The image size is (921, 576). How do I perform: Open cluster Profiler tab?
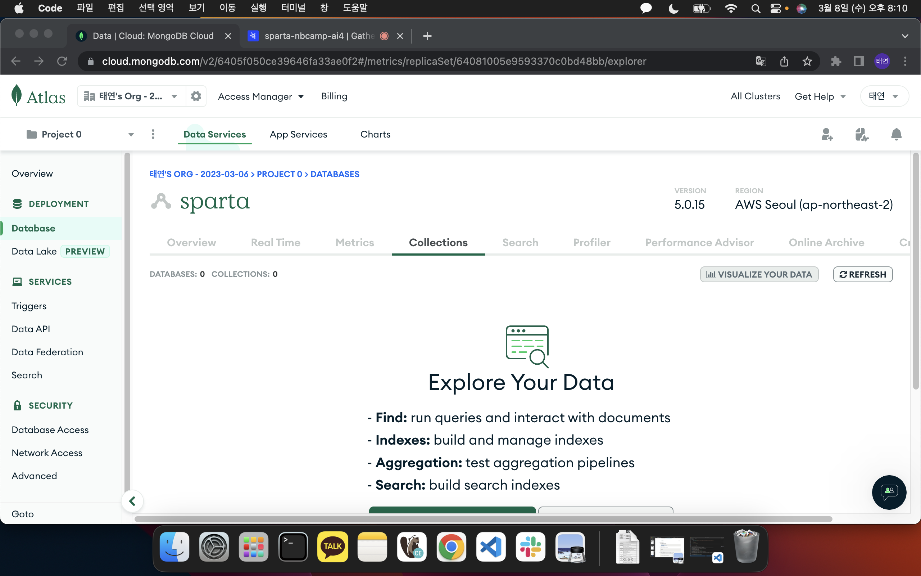pyautogui.click(x=592, y=243)
